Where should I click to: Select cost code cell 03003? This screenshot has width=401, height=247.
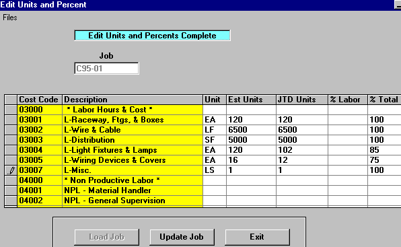click(40, 140)
